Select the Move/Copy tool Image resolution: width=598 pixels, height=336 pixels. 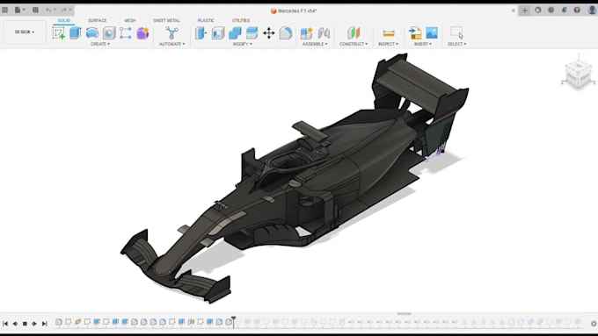pos(269,33)
